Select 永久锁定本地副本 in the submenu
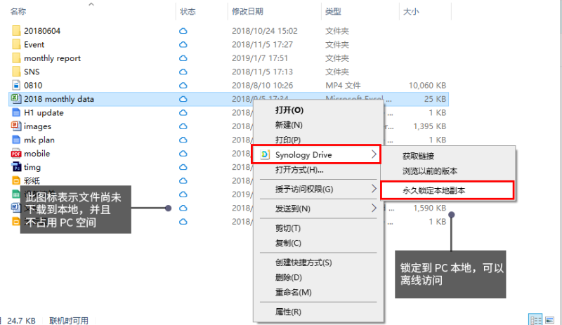 pos(433,190)
